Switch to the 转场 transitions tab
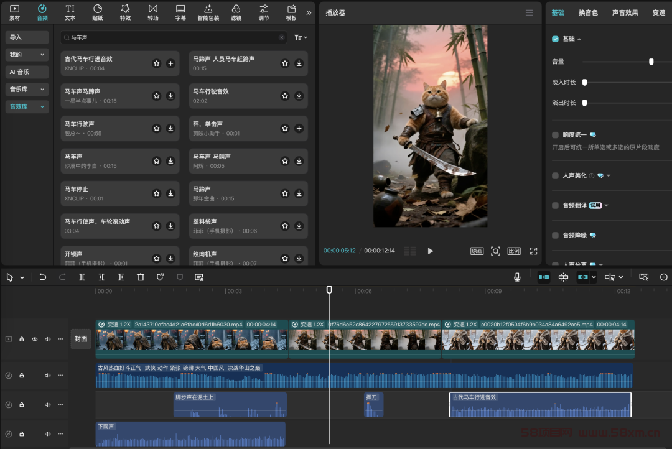 coord(153,12)
